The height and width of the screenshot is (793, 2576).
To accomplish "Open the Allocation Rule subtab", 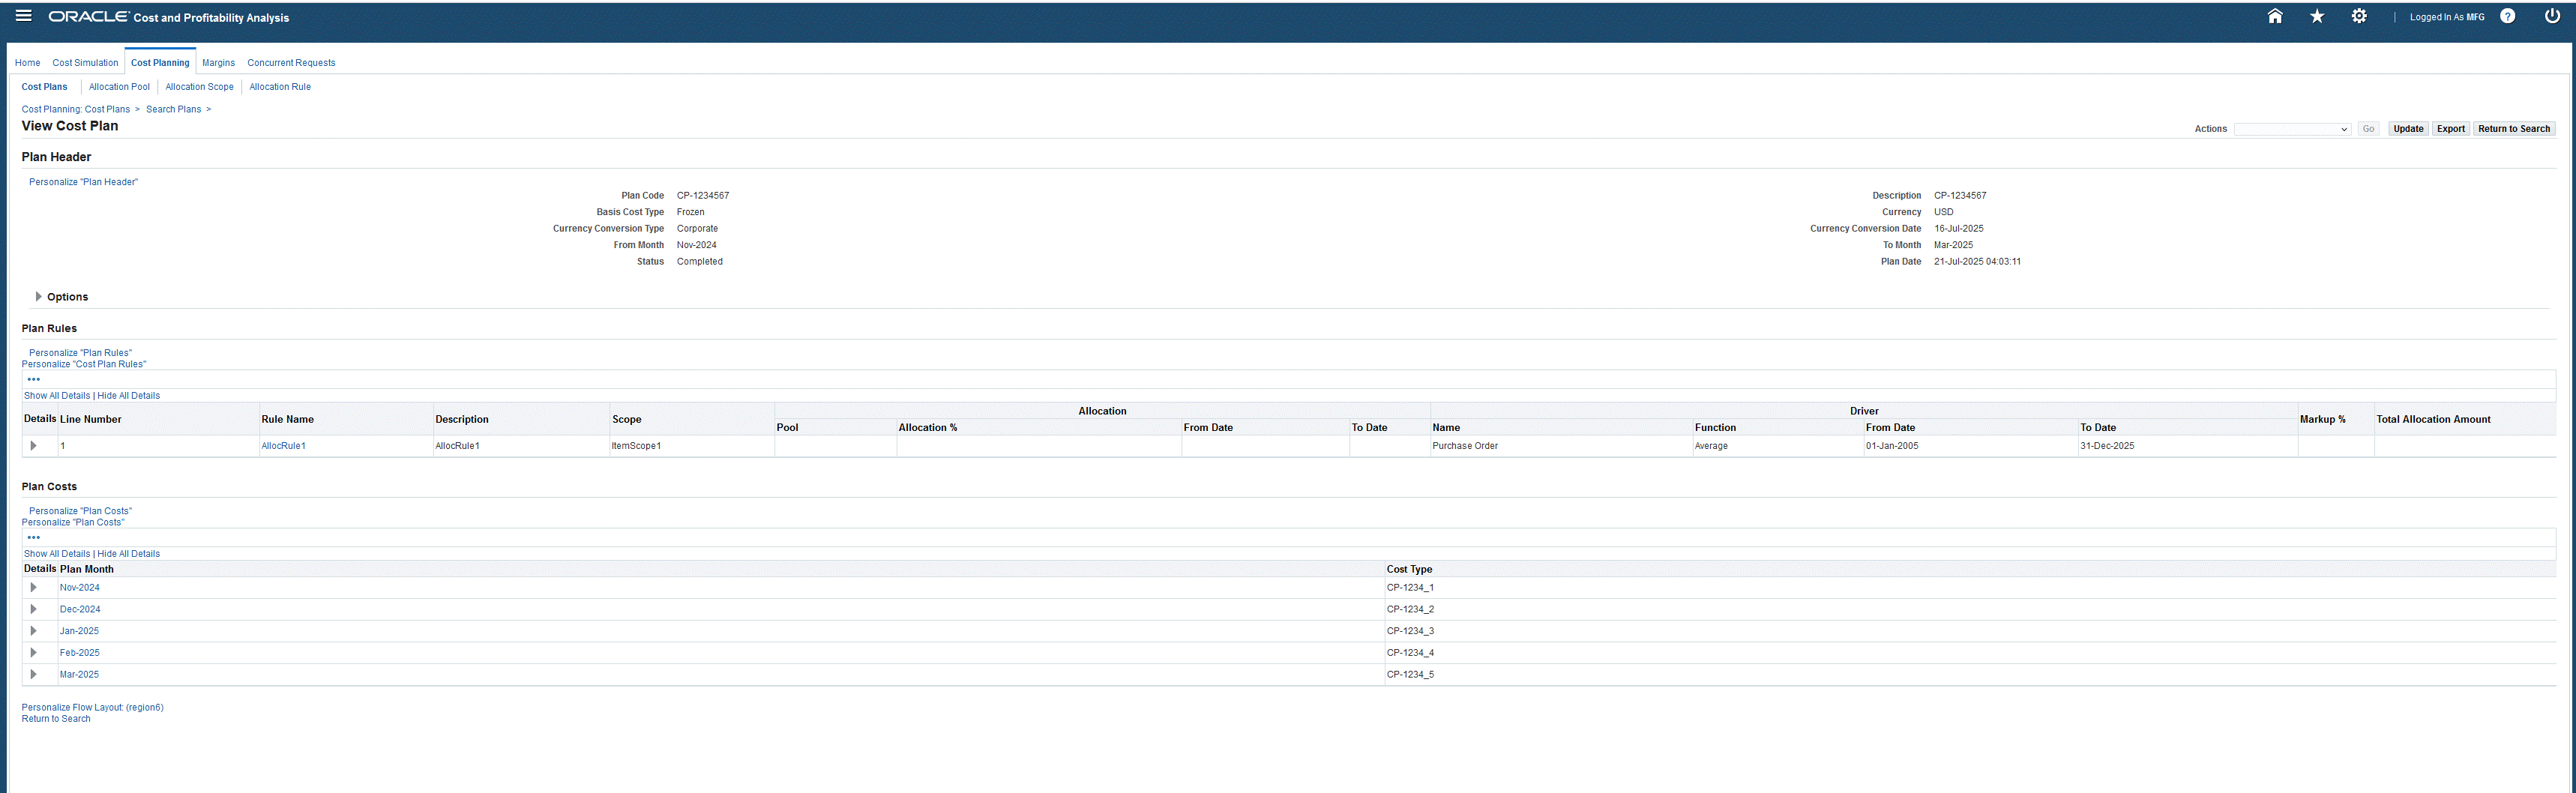I will pos(280,87).
